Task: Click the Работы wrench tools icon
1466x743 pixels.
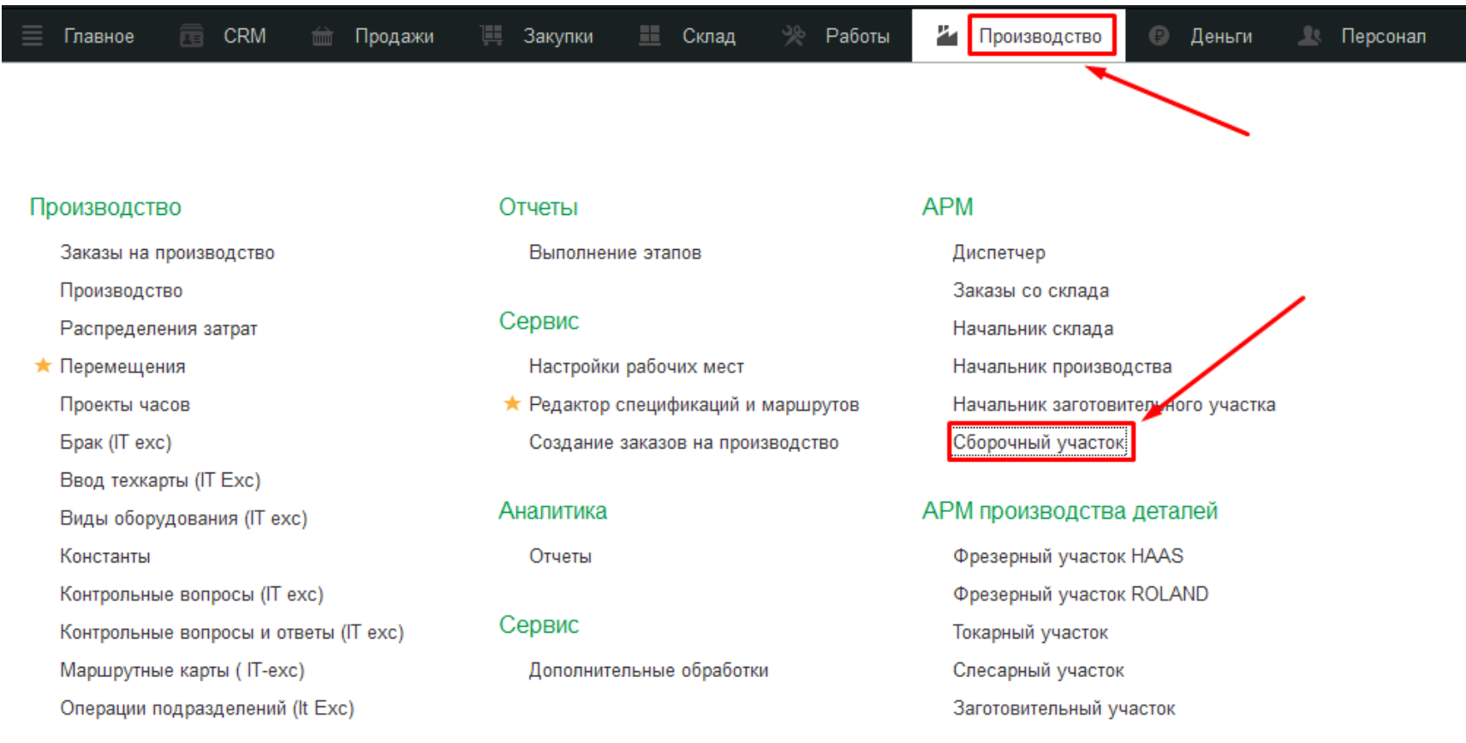Action: pyautogui.click(x=794, y=36)
